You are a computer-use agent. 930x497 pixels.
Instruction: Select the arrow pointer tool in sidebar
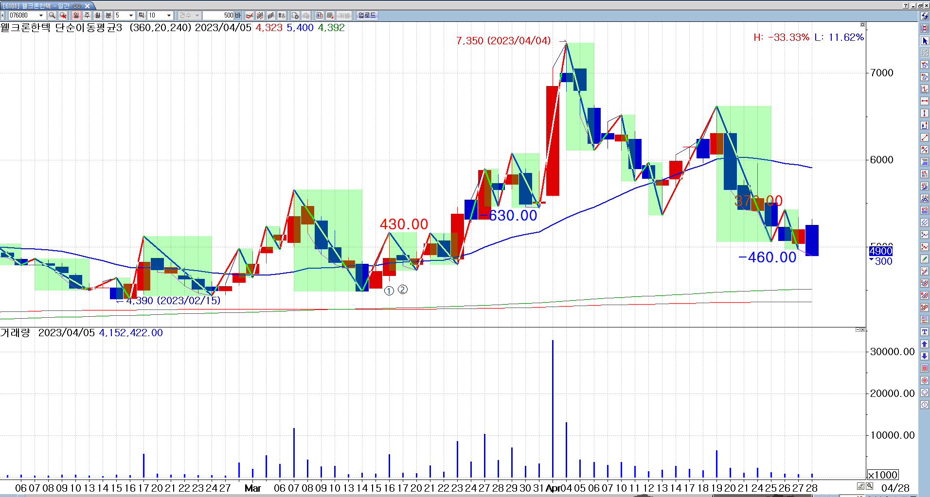[925, 41]
